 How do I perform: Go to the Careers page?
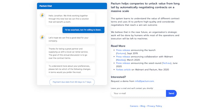point(134,106)
